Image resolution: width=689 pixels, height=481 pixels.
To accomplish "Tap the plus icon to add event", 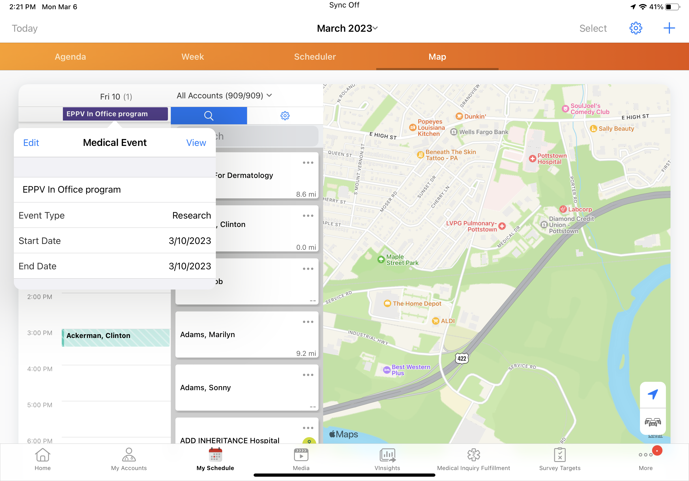I will (669, 28).
